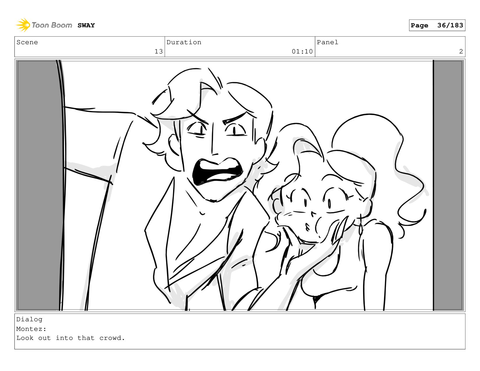Click the scene number 13
480x371 pixels.
click(158, 51)
